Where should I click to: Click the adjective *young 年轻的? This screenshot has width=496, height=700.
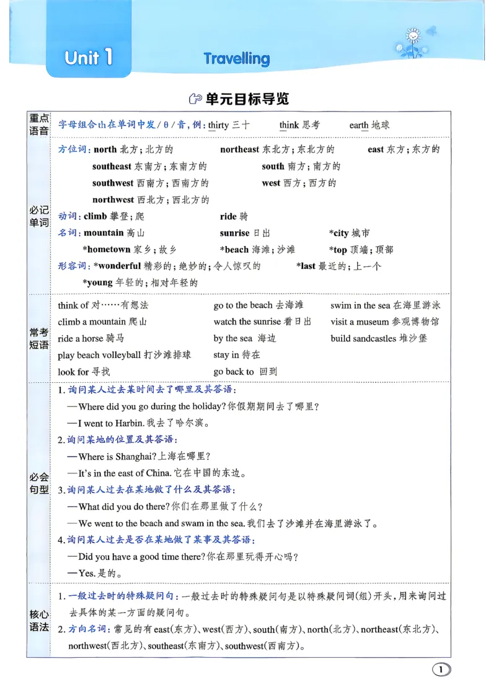click(x=140, y=282)
